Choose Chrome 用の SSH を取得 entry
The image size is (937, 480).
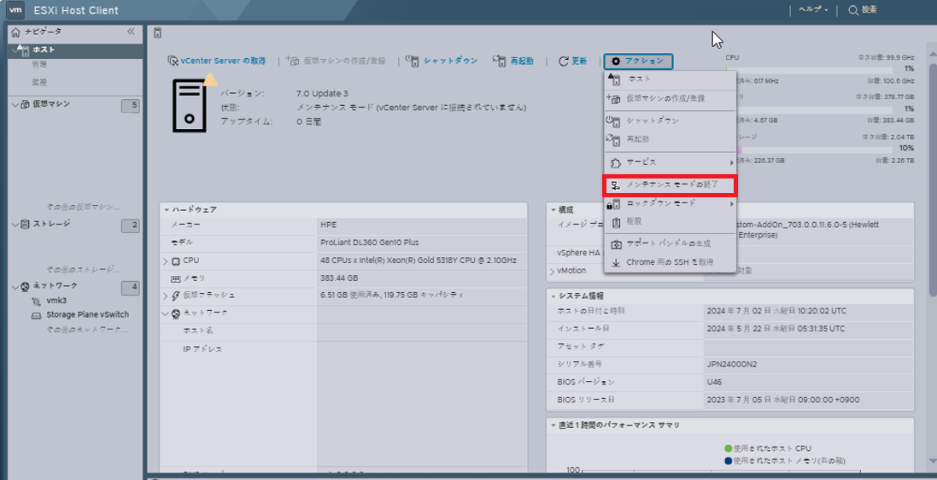point(670,262)
